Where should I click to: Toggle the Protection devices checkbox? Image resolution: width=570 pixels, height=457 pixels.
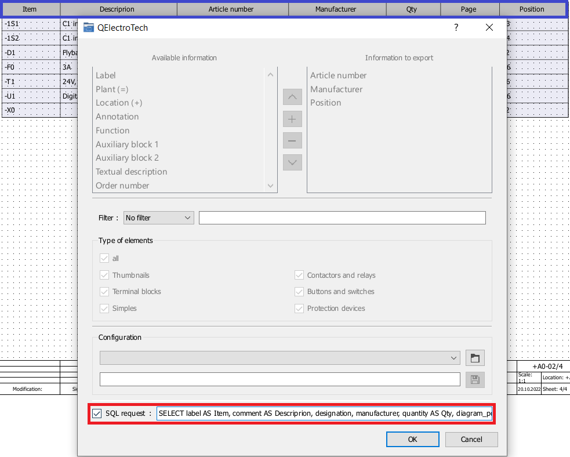point(299,309)
